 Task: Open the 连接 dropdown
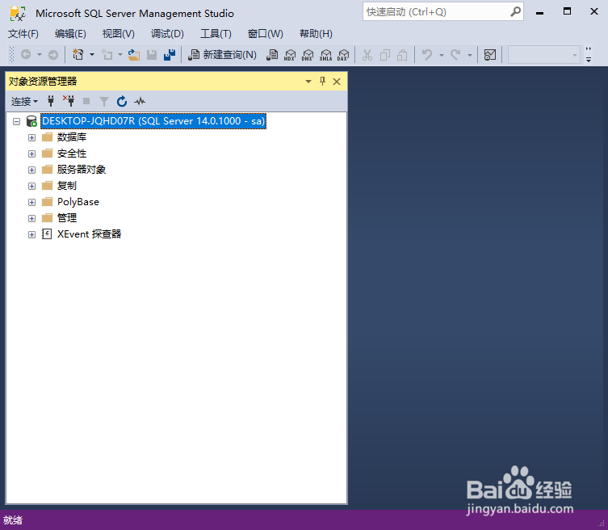point(24,102)
